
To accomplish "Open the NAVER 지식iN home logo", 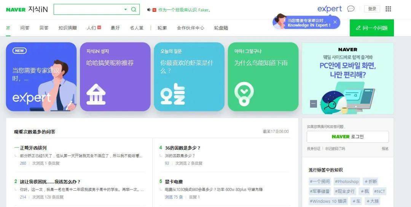I will click(x=27, y=9).
